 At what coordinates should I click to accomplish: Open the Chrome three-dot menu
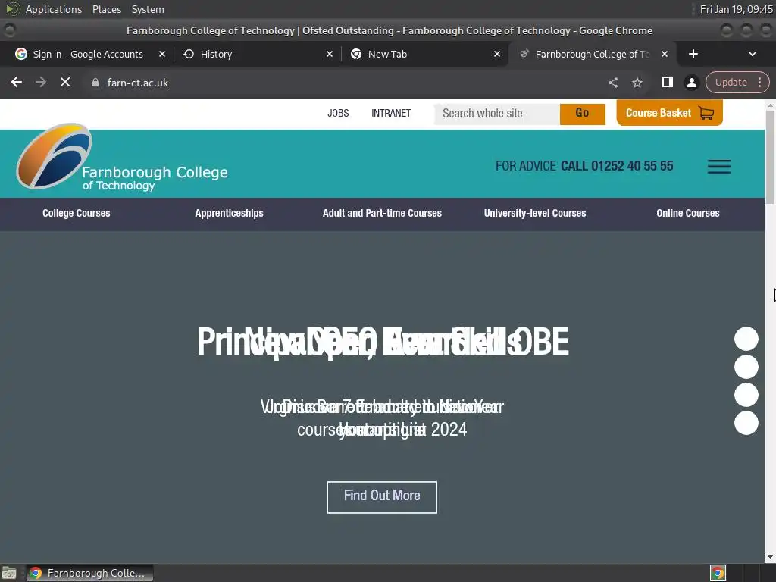(x=759, y=82)
